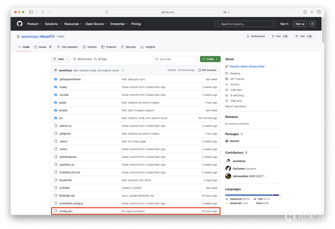
Task: Open the .husky folder
Action: coord(63,87)
